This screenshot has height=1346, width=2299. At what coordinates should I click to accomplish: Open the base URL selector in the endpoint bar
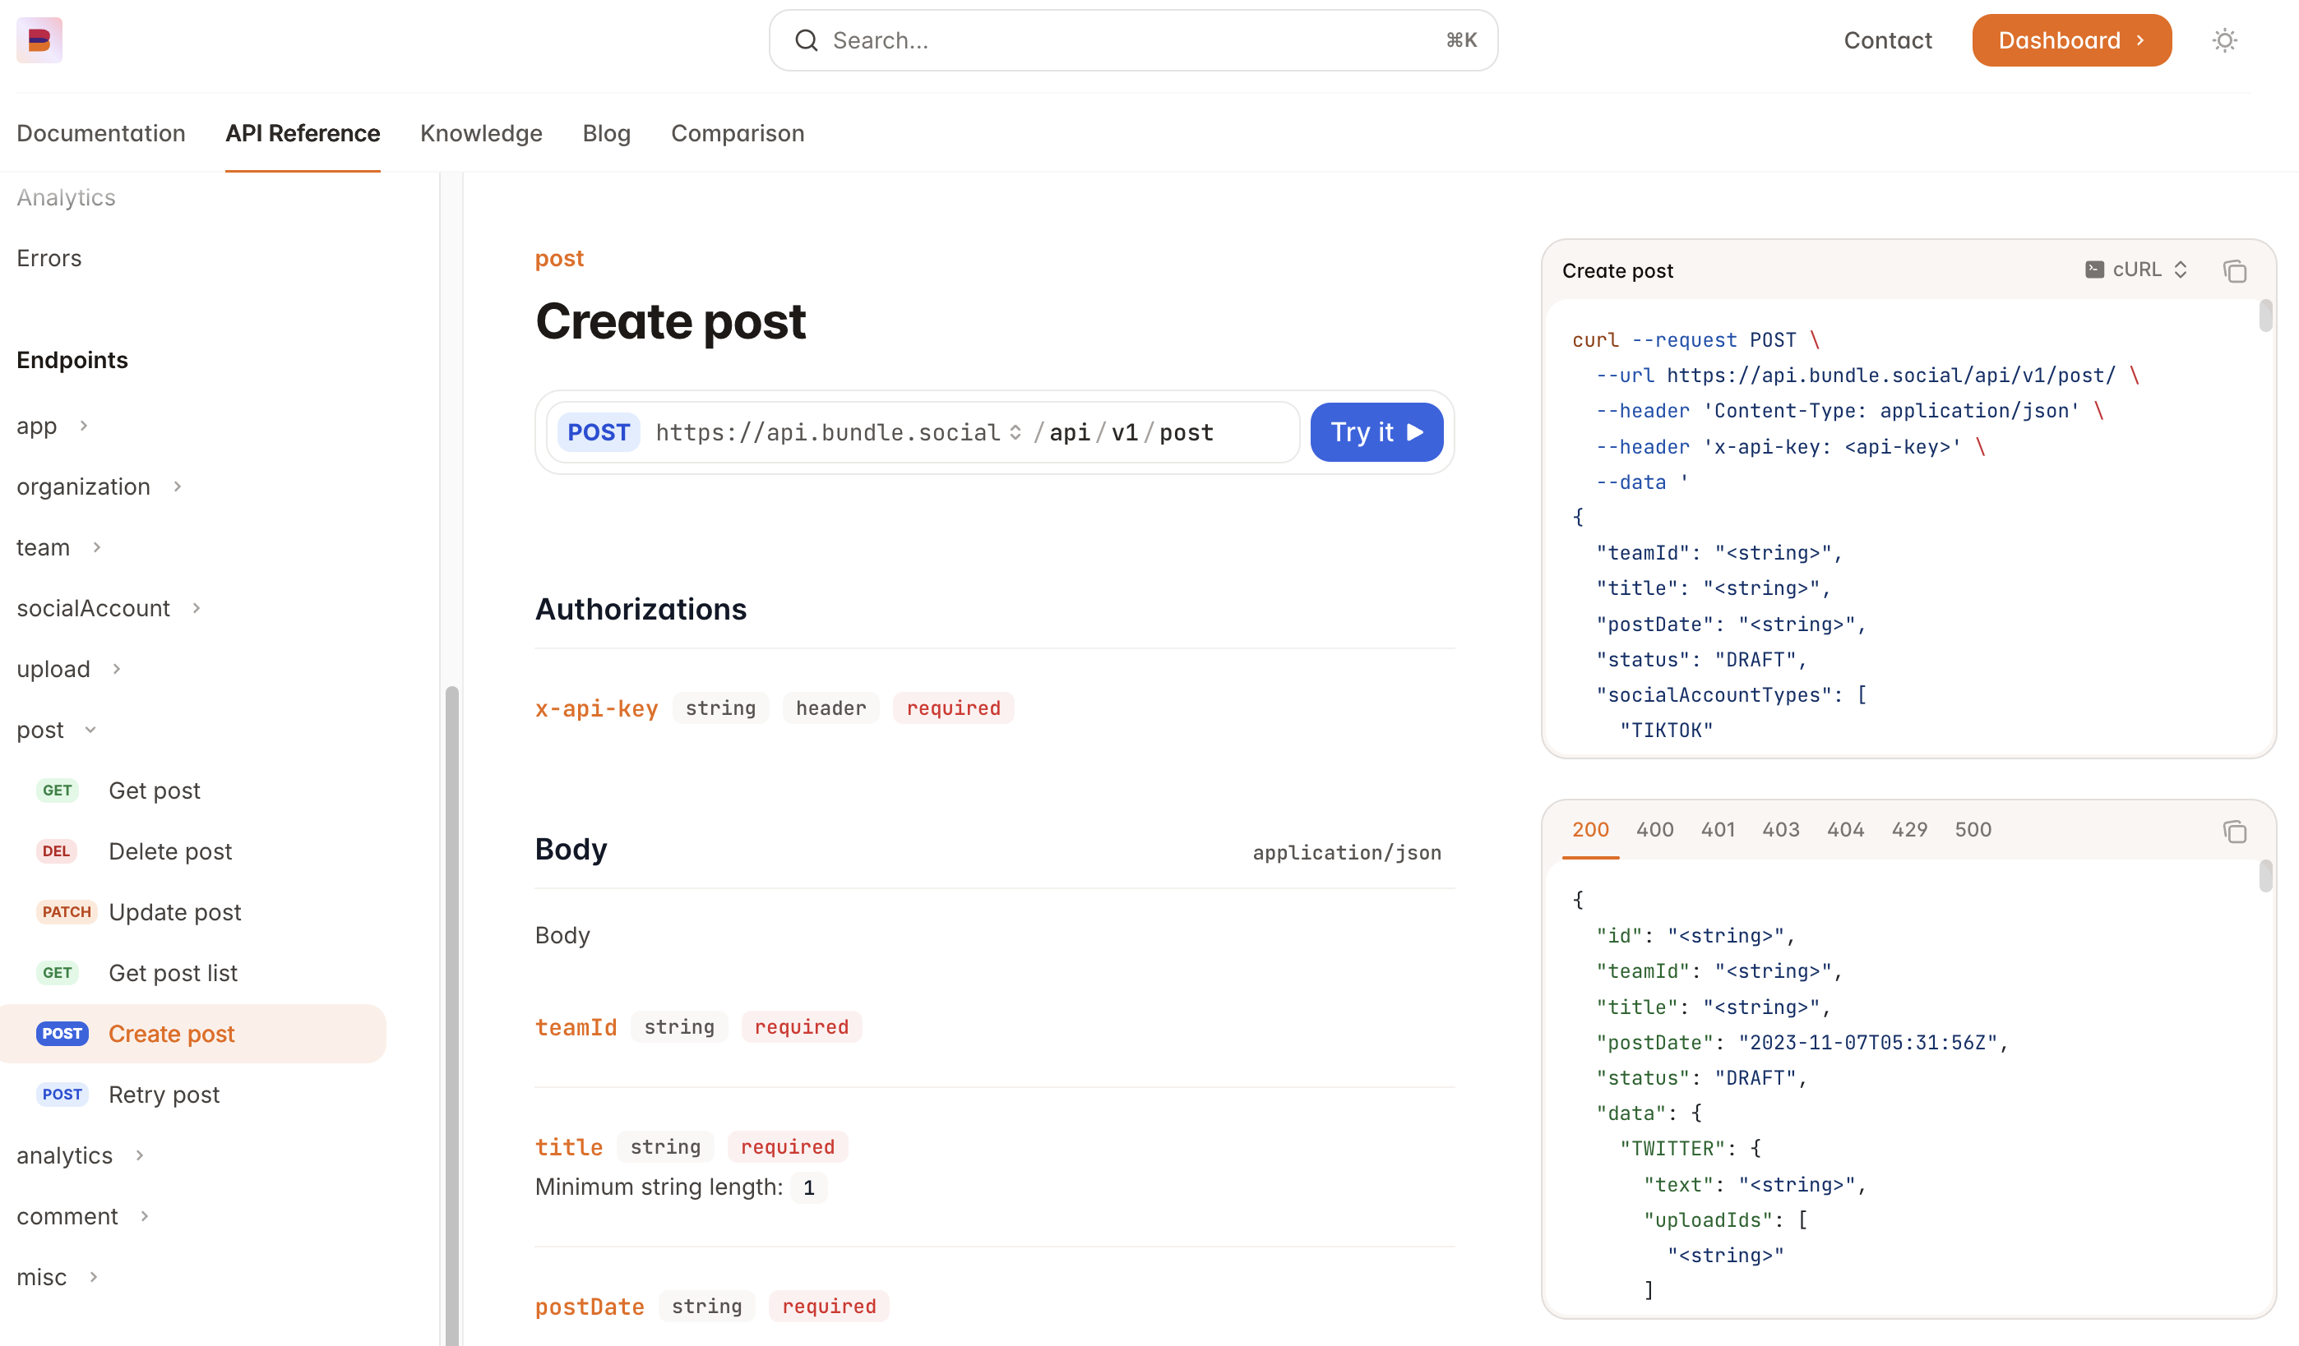pos(1014,432)
